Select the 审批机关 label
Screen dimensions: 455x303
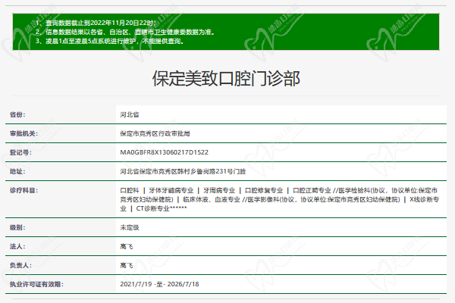point(24,133)
